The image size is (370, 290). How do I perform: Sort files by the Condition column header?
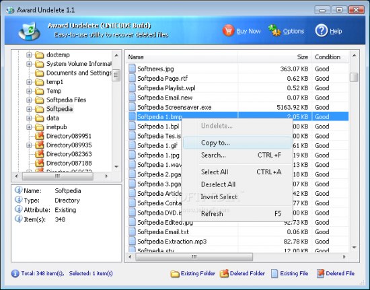tap(330, 57)
